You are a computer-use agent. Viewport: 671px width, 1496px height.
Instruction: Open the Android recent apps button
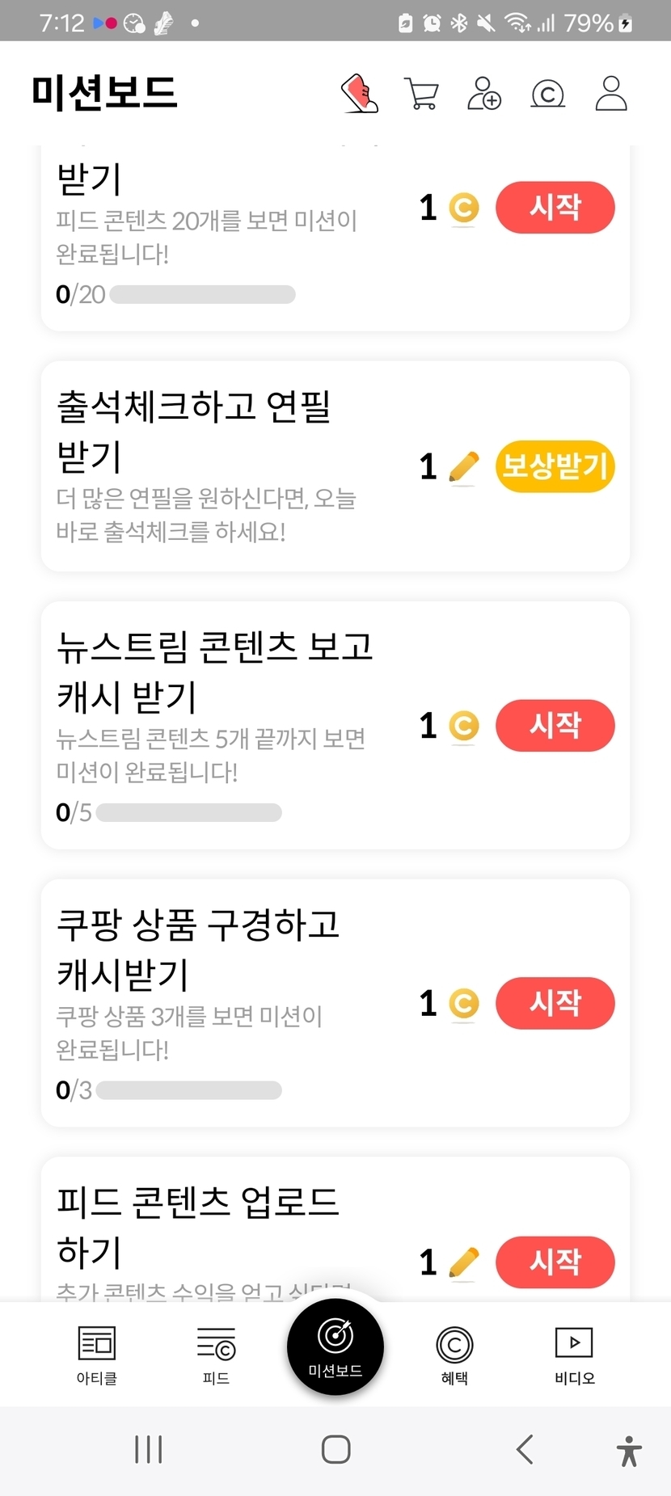149,1449
